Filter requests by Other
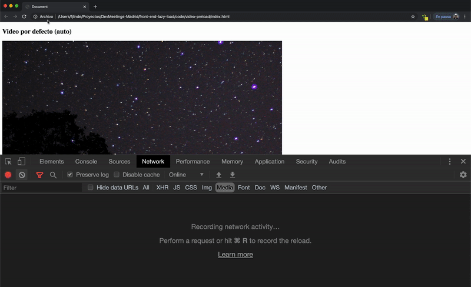 point(319,188)
